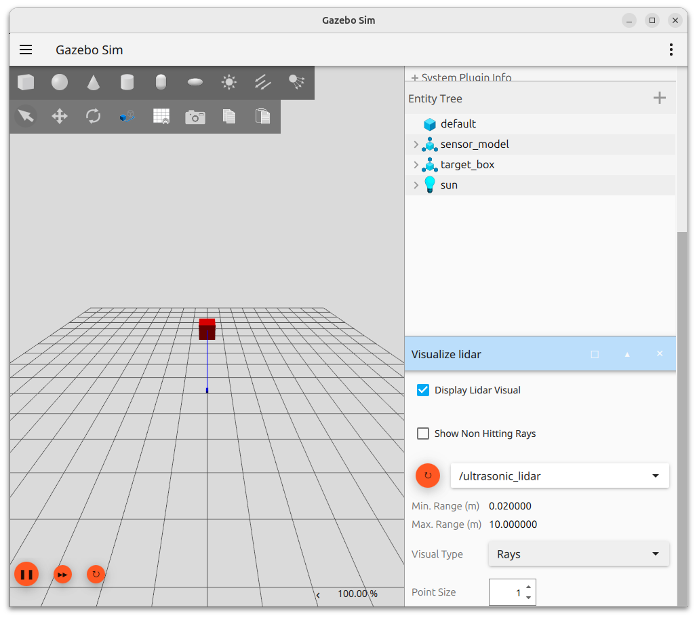Collapse the Visualize lidar panel
Screen dimensions: 697x618
tap(627, 354)
